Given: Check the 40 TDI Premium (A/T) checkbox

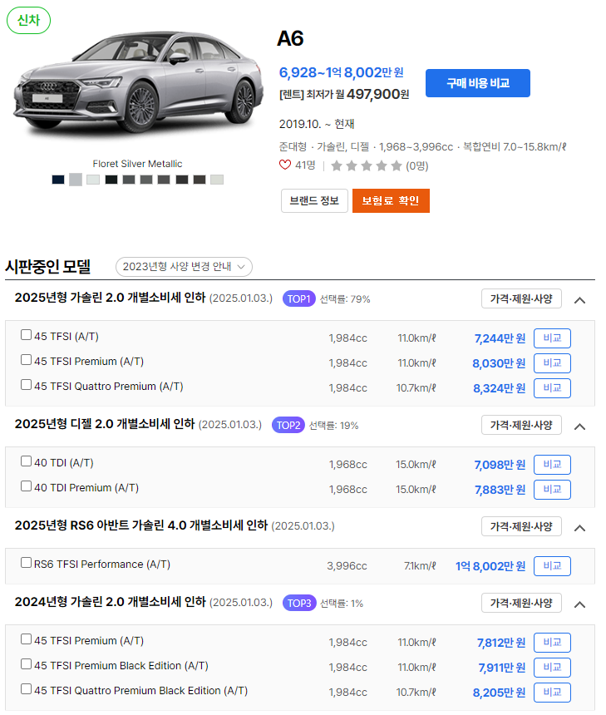Looking at the screenshot, I should pos(26,486).
